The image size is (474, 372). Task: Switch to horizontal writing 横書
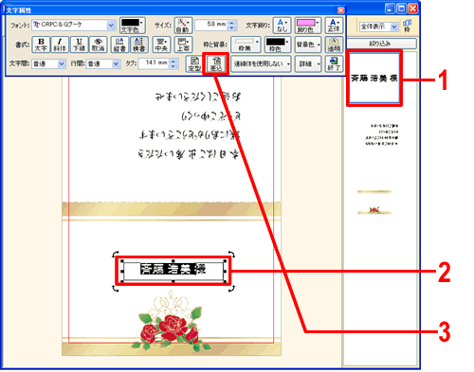pyautogui.click(x=138, y=44)
